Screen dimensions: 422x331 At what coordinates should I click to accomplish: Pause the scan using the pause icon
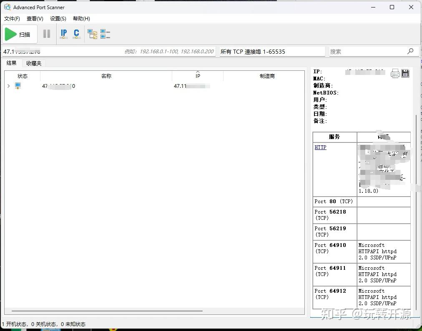pyautogui.click(x=47, y=34)
